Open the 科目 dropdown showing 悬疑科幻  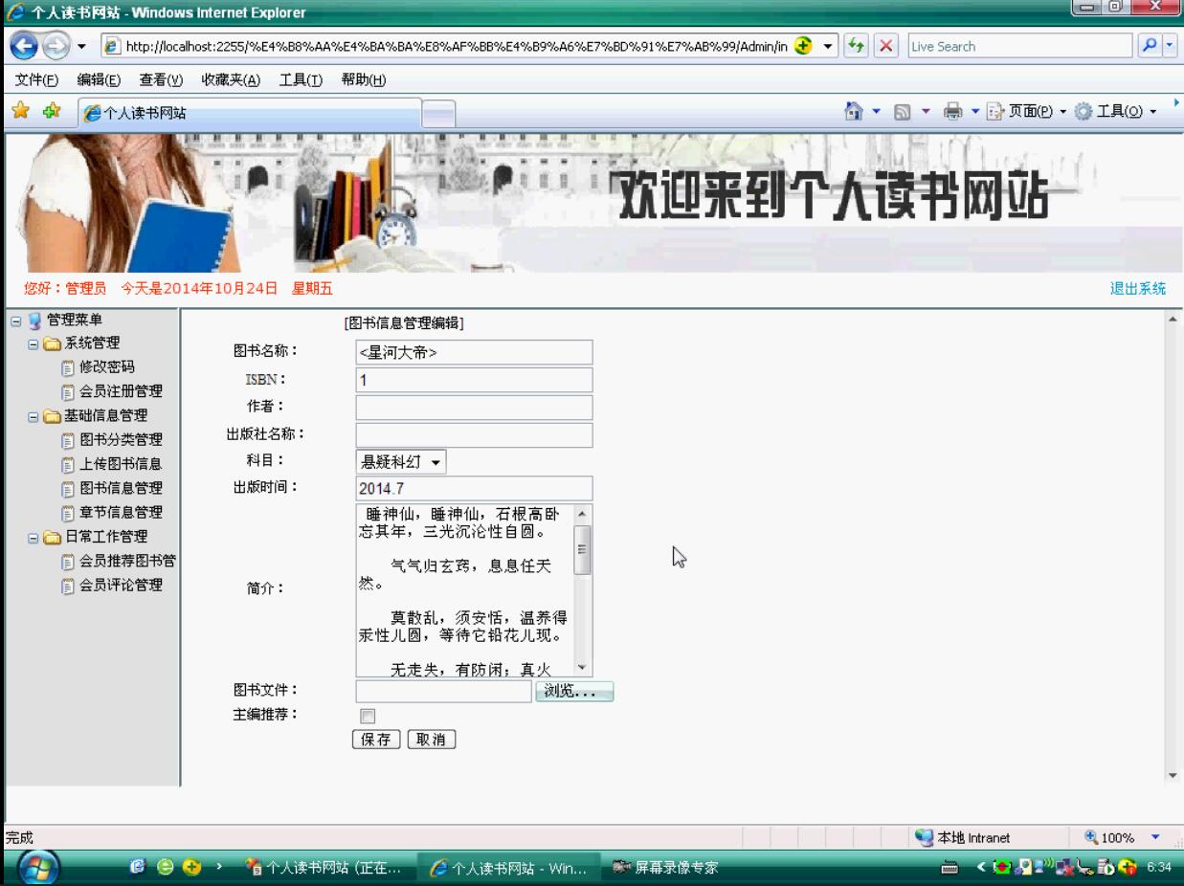401,462
